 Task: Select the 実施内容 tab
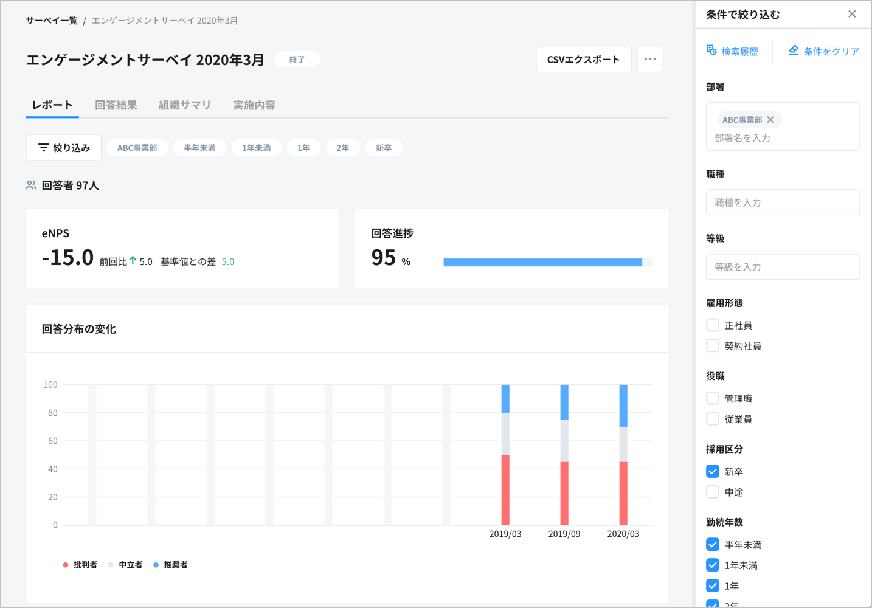coord(254,105)
